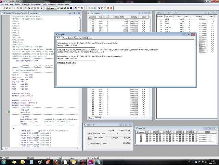Open the Tools menu
The width and height of the screenshot is (219, 165).
click(x=44, y=4)
